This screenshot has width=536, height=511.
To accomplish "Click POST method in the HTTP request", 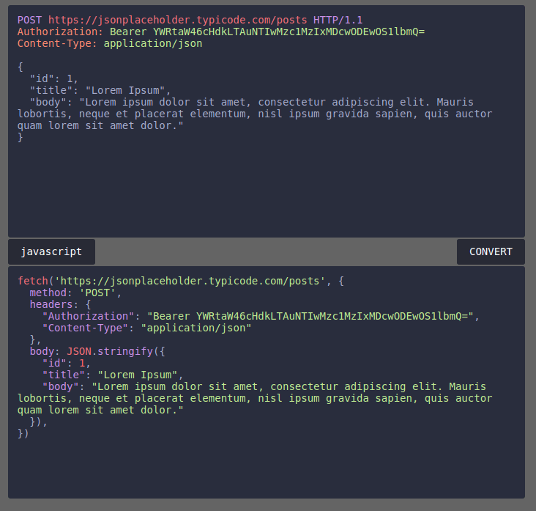I will [x=29, y=20].
